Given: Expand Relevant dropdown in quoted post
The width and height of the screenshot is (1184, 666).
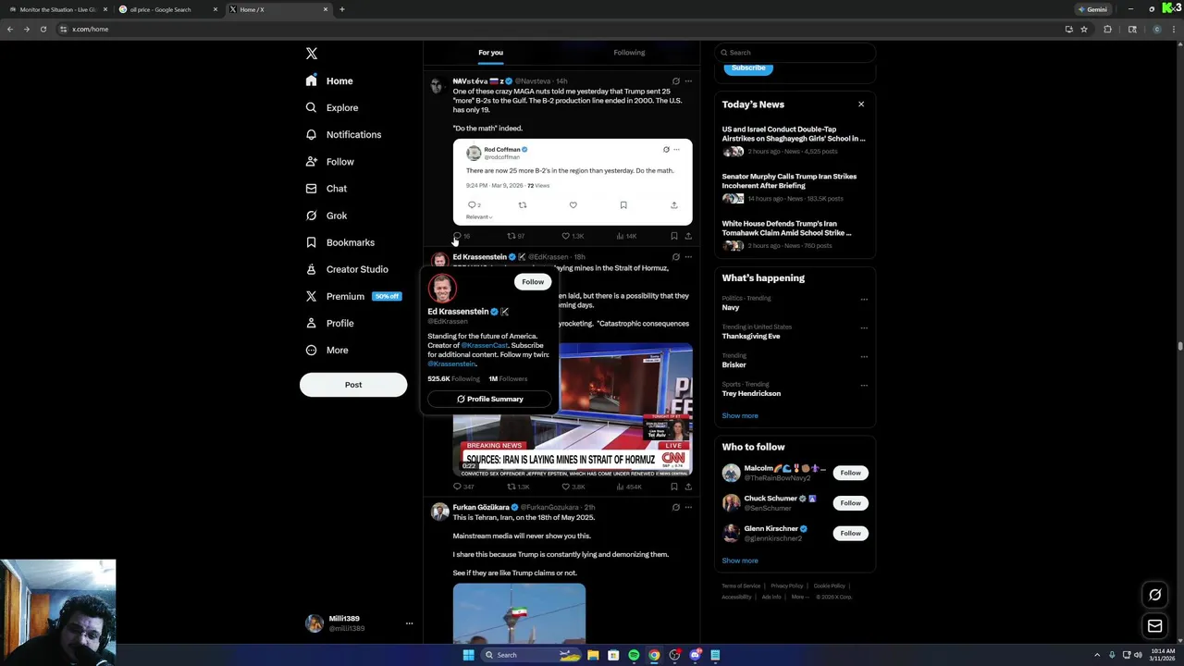Looking at the screenshot, I should coord(479,216).
